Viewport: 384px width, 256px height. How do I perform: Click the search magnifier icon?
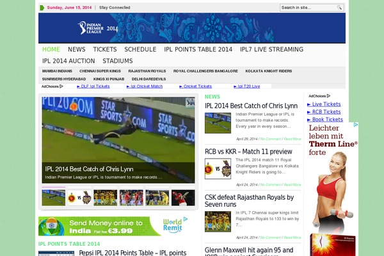(x=339, y=8)
